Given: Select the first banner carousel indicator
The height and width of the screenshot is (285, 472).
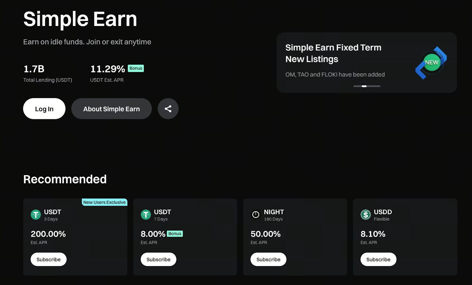Looking at the screenshot, I should (357, 86).
